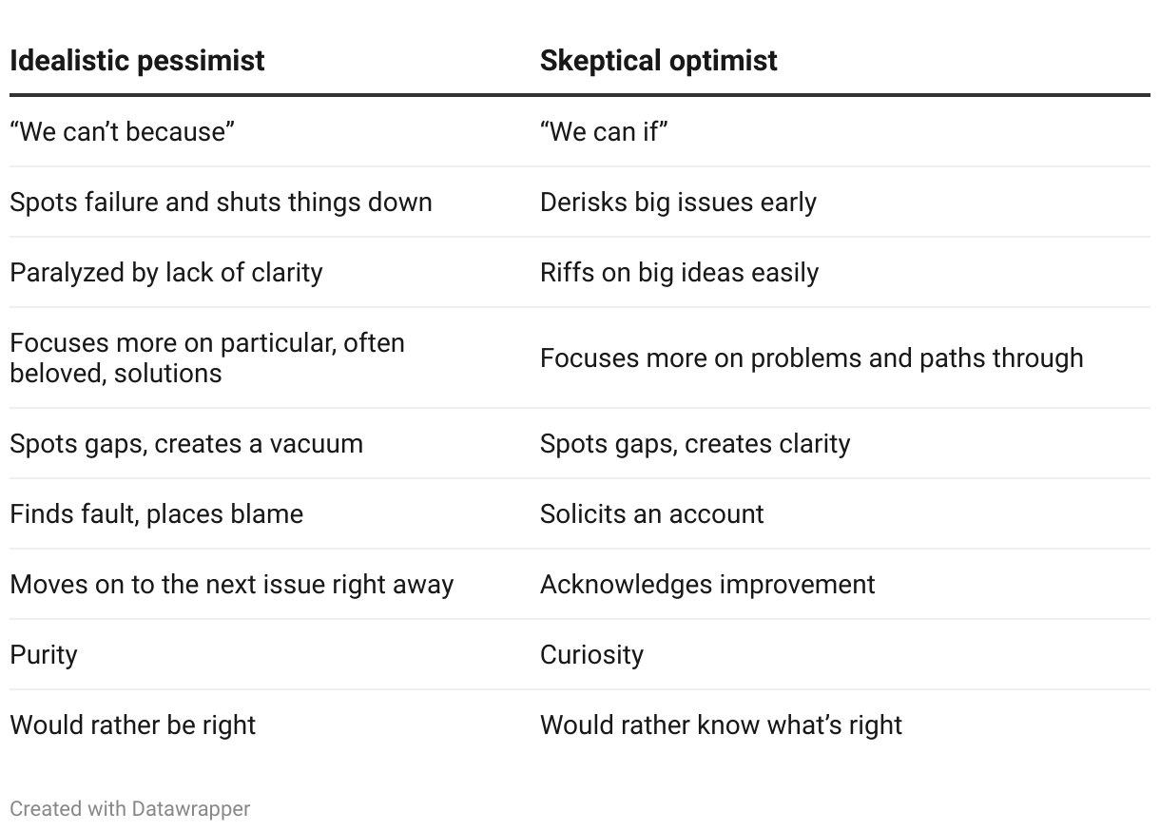Screen dimensions: 1160x831
Task: Click the "Derisks big issues early" cell
Action: [678, 202]
